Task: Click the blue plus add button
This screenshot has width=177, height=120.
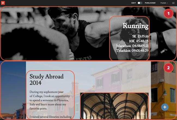Action: (165, 107)
